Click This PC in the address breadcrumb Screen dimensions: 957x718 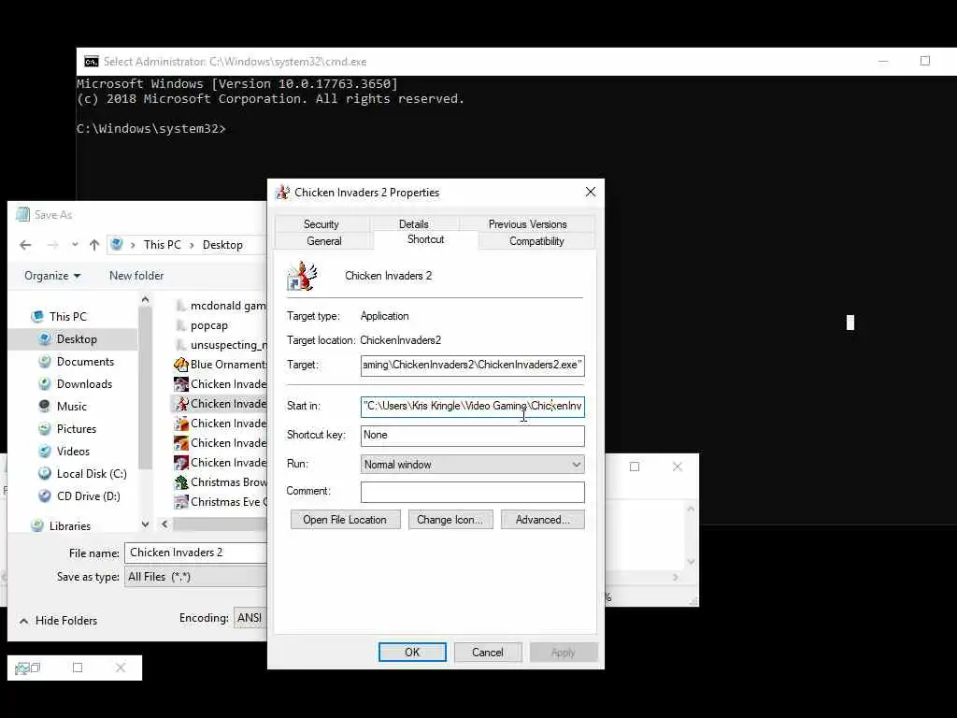pyautogui.click(x=163, y=245)
